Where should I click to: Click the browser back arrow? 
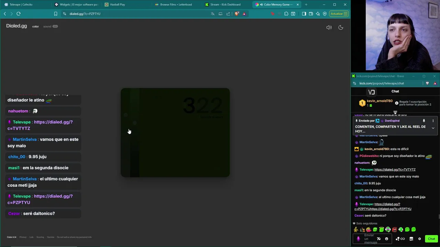pyautogui.click(x=5, y=14)
